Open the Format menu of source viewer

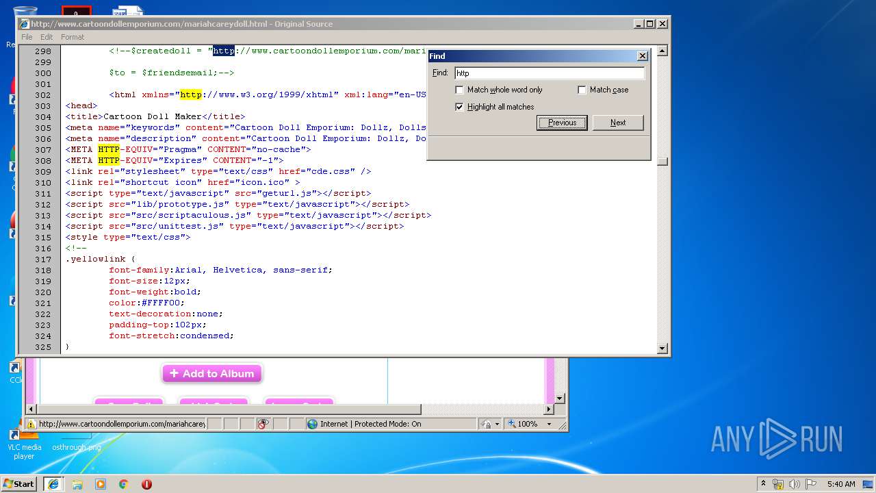[73, 37]
